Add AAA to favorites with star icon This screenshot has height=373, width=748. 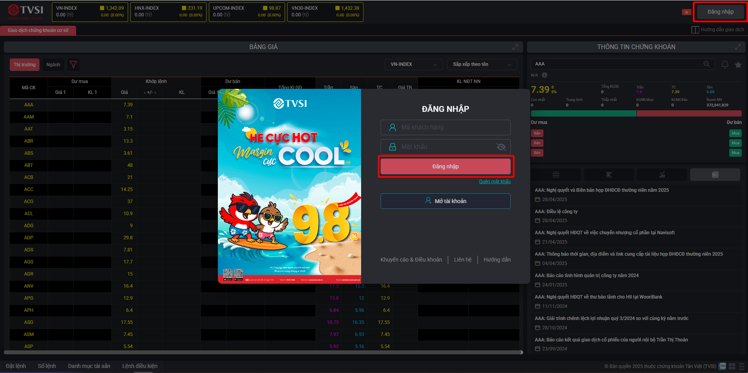(x=738, y=65)
